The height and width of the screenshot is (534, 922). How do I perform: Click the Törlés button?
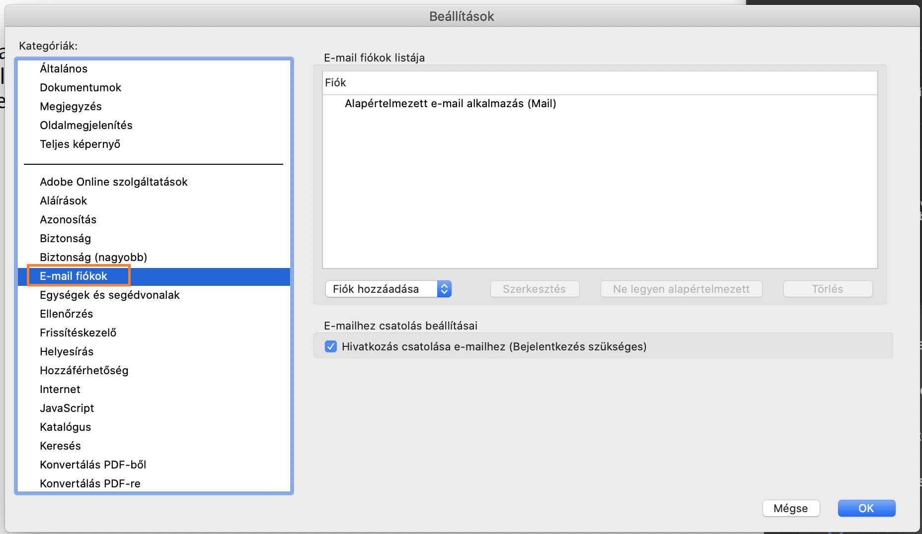click(828, 289)
